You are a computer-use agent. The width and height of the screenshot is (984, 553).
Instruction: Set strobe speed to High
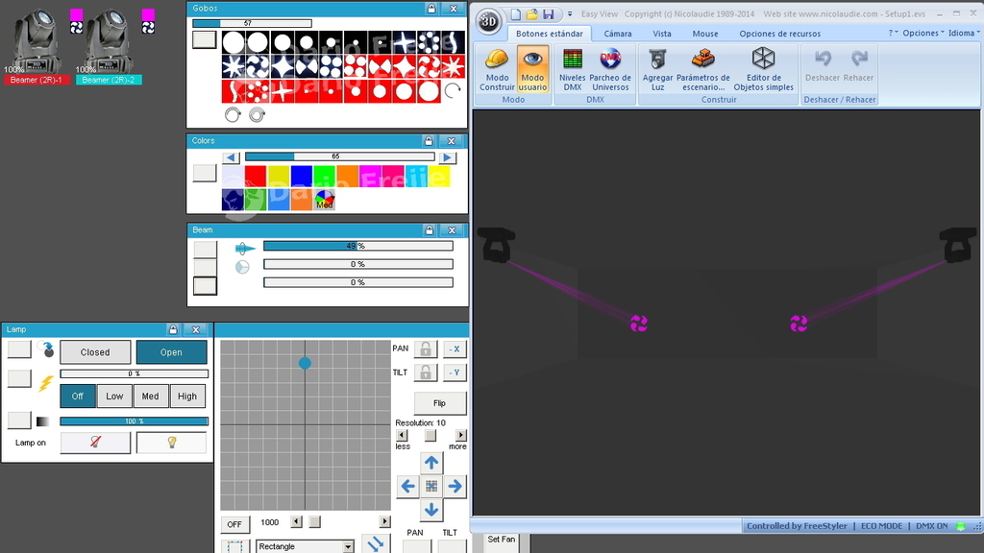click(x=187, y=397)
